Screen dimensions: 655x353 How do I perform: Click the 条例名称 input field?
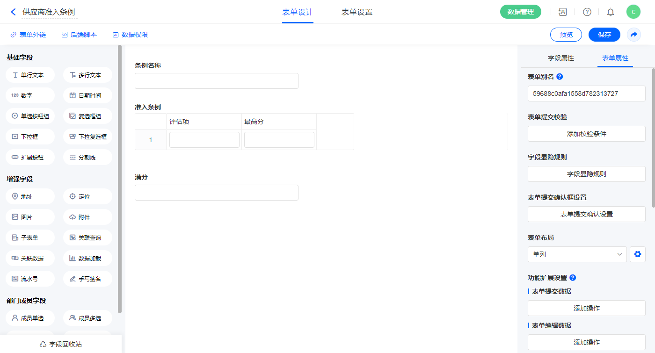216,81
